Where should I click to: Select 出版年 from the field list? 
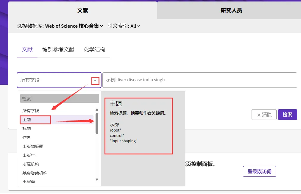click(x=29, y=155)
